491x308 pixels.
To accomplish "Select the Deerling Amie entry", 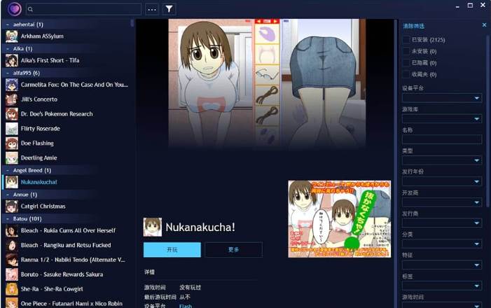I will click(39, 158).
